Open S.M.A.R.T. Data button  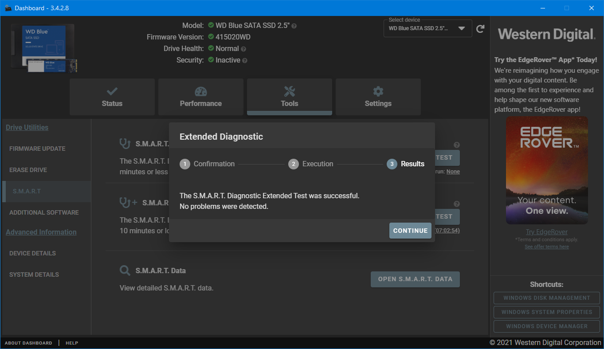pos(415,279)
